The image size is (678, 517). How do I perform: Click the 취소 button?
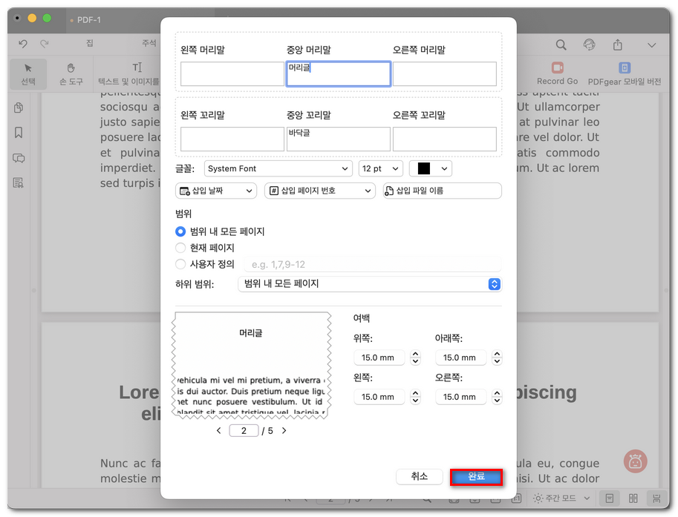[419, 477]
